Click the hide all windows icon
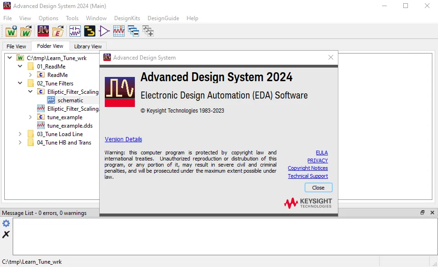Screen dimensions: 438x267 (133, 31)
